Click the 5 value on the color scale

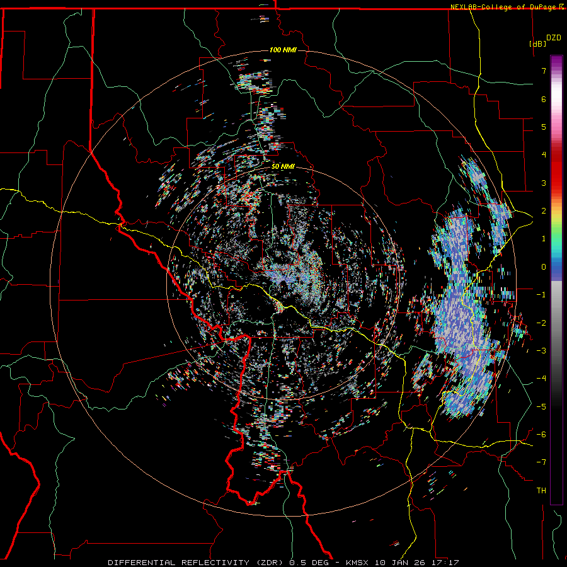(x=544, y=127)
